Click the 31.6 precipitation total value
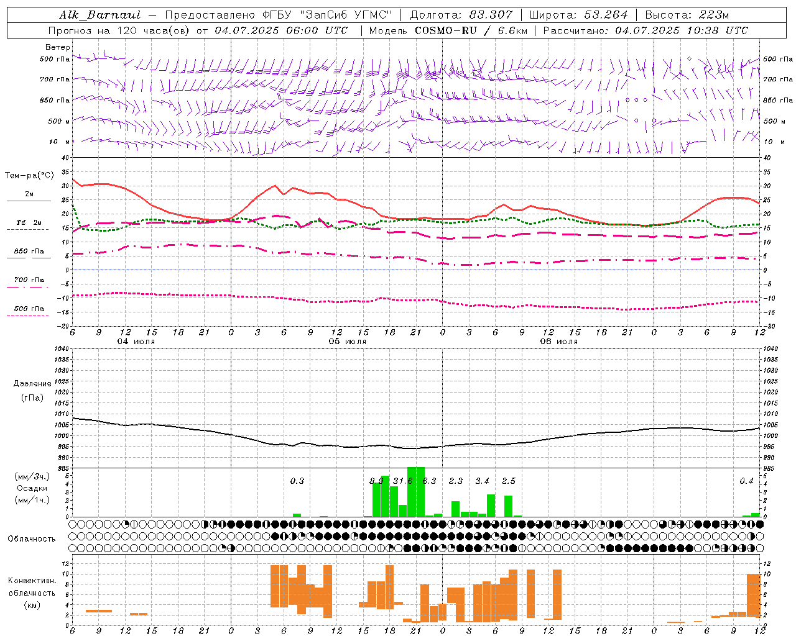Image resolution: width=796 pixels, height=636 pixels. [x=403, y=481]
